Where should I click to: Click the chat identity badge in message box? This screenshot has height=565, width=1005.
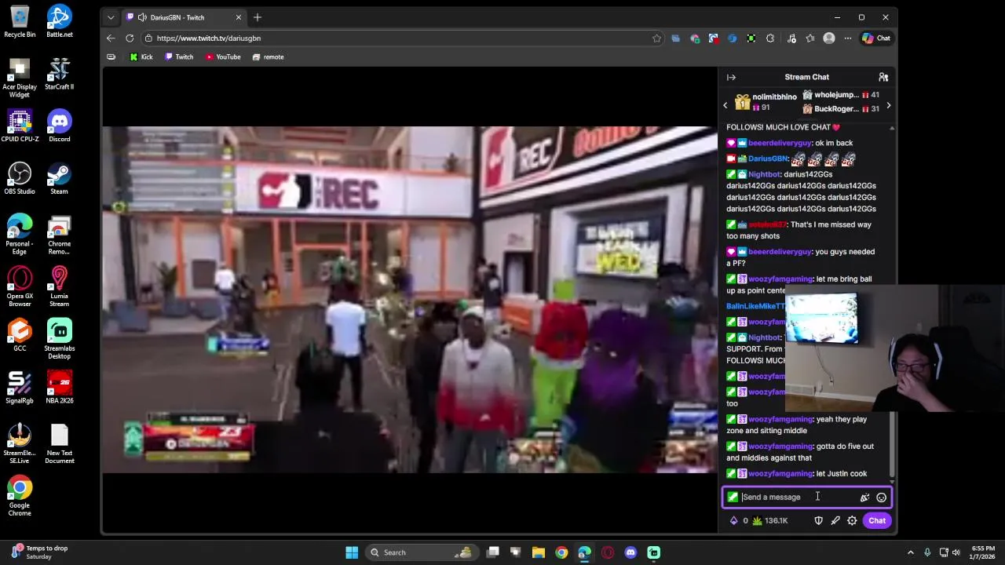(x=733, y=497)
